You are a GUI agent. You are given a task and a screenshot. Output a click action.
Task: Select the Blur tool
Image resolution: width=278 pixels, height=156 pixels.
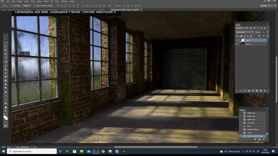coord(6,84)
